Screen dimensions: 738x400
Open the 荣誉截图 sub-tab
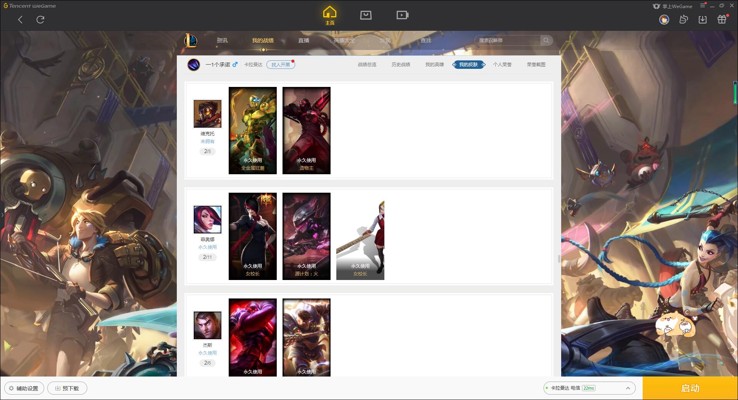click(536, 65)
